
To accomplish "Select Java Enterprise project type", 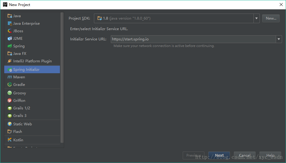I will (x=32, y=24).
